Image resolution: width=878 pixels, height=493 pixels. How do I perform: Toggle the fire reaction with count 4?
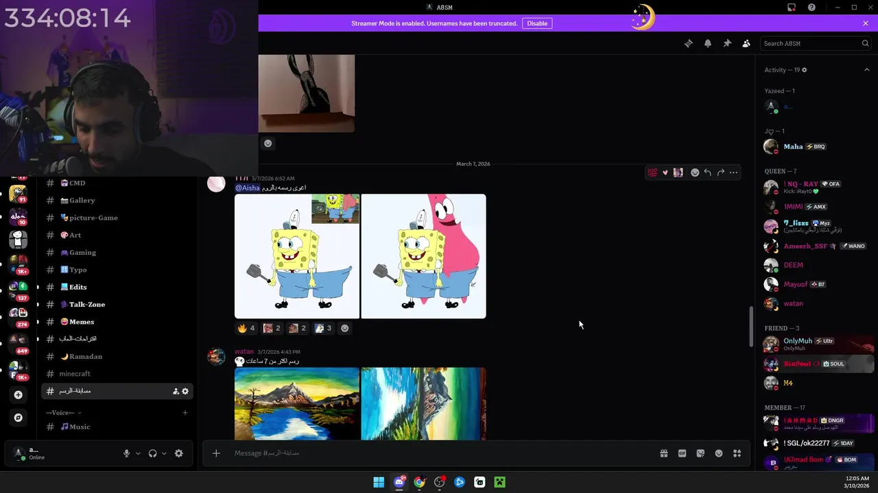click(246, 328)
